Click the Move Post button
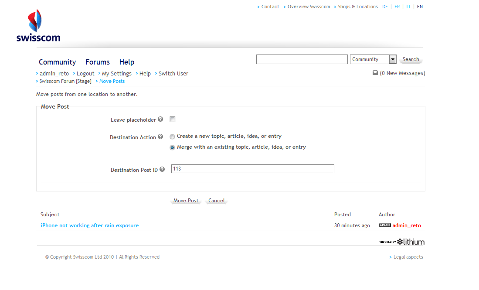 click(x=186, y=201)
